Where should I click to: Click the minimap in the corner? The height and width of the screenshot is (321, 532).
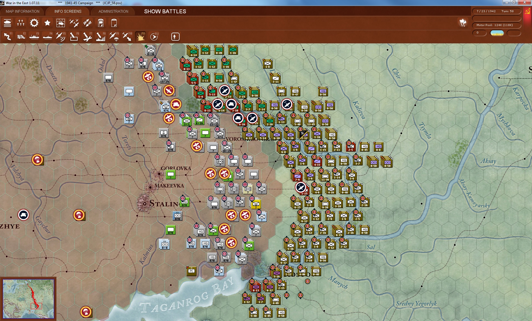pos(28,299)
